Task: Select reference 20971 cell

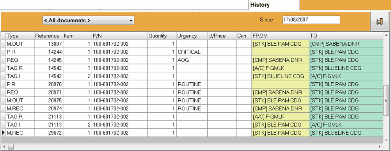Action: [x=49, y=92]
